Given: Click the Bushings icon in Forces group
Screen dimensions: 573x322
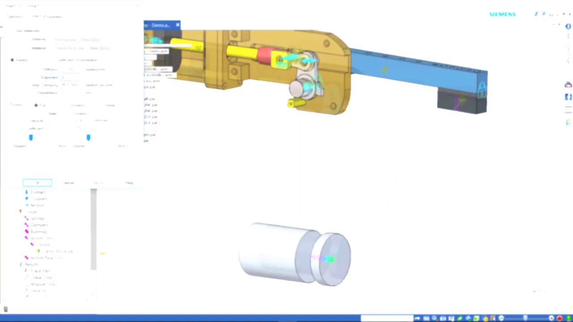Looking at the screenshot, I should (26, 232).
